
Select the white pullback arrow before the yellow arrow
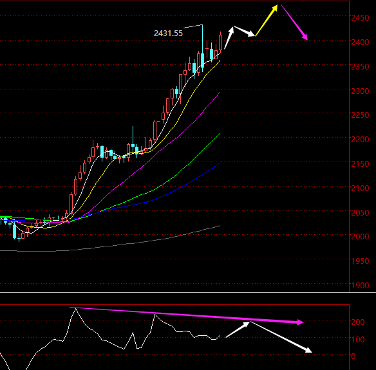(244, 31)
